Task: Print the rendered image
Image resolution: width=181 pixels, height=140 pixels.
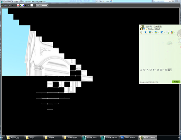Action: [10, 5]
